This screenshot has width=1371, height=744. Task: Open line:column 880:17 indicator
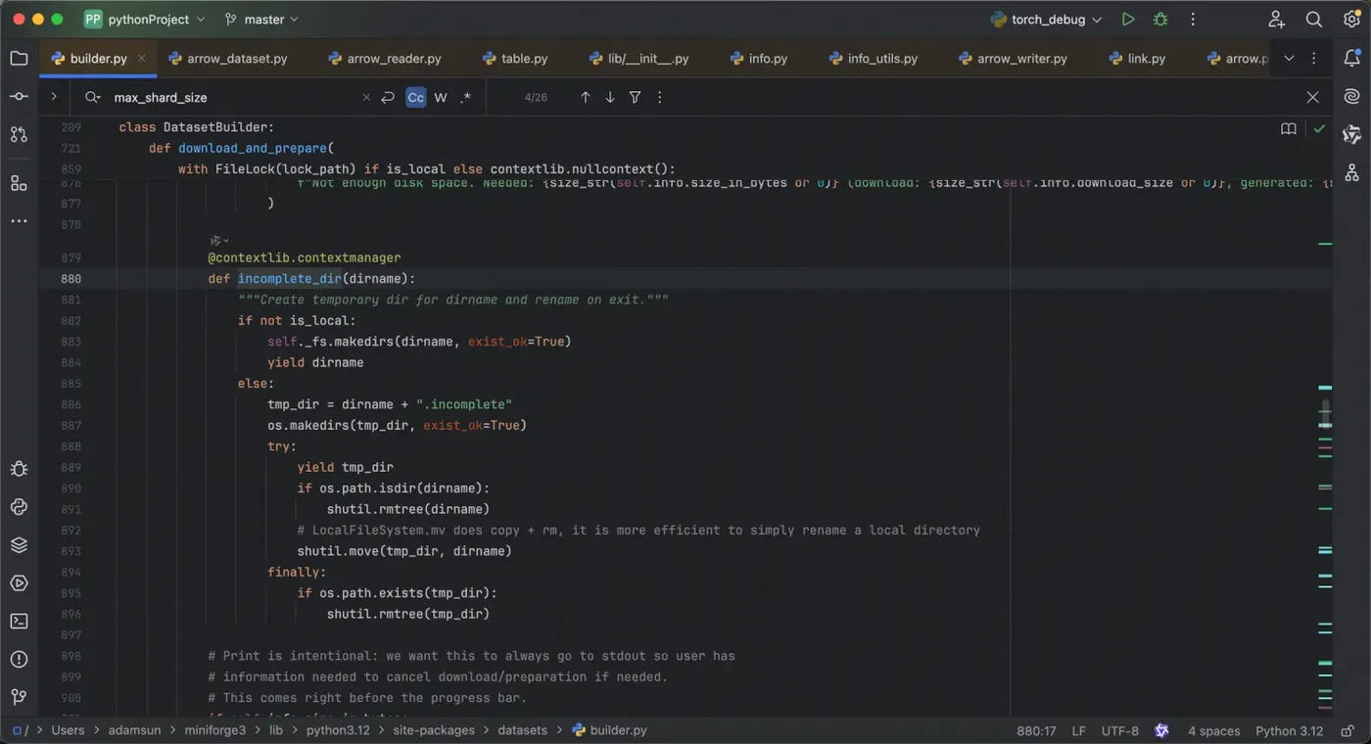tap(1036, 731)
